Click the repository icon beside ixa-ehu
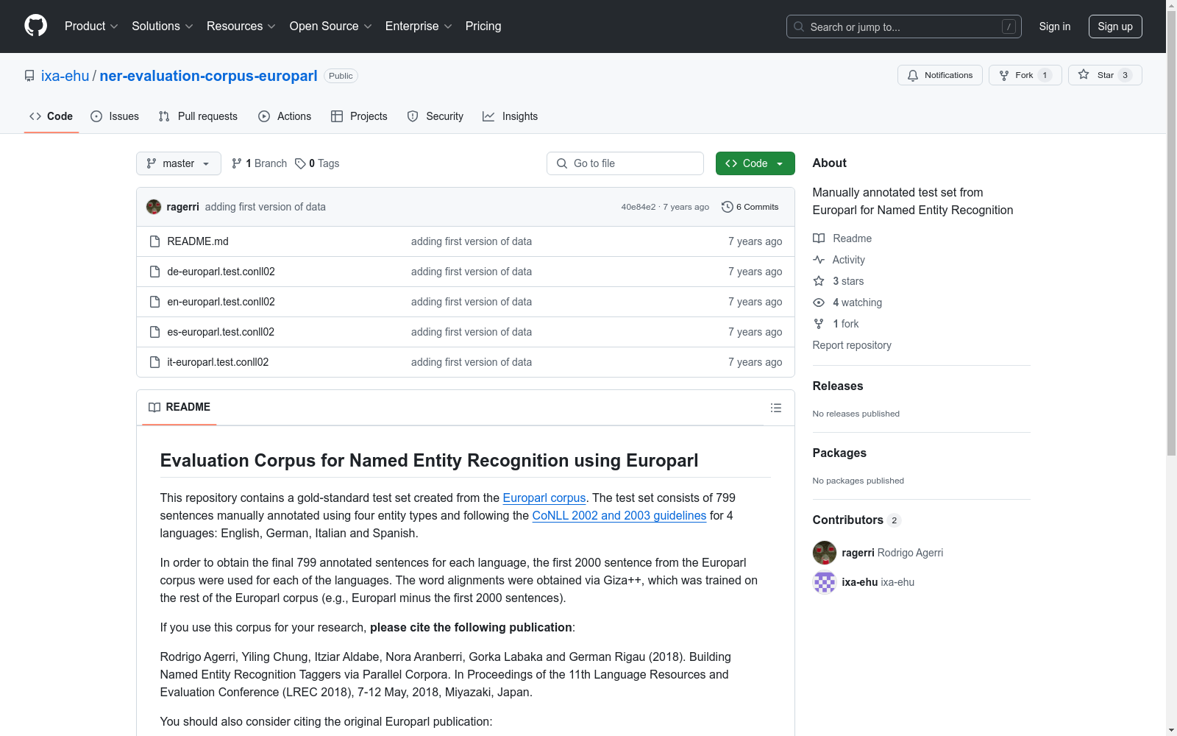This screenshot has width=1177, height=736. 29,76
